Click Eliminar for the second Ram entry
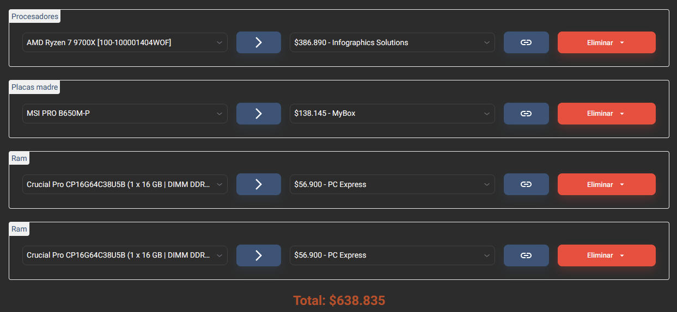This screenshot has width=677, height=312. click(606, 255)
